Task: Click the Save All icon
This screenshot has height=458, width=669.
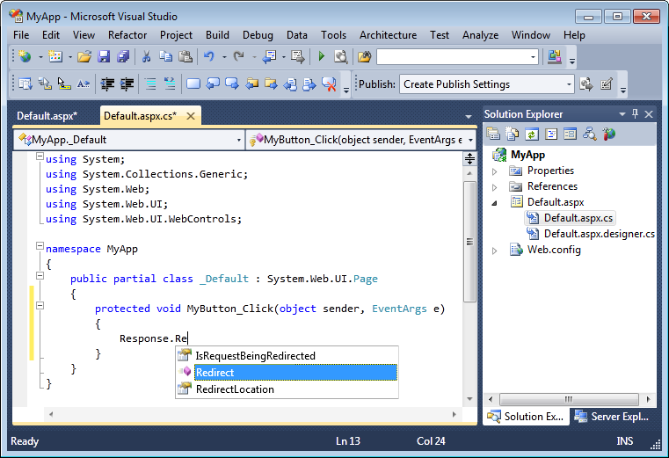Action: (x=123, y=56)
